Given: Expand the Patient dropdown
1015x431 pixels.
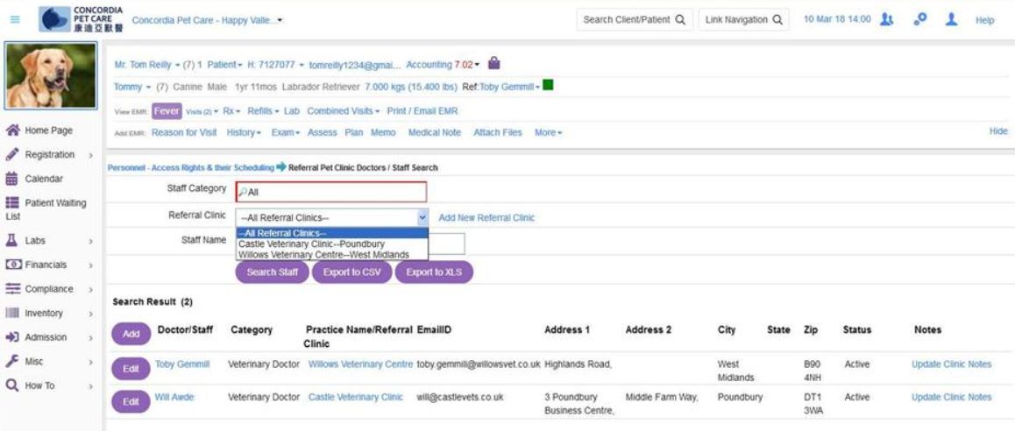Looking at the screenshot, I should coord(224,65).
